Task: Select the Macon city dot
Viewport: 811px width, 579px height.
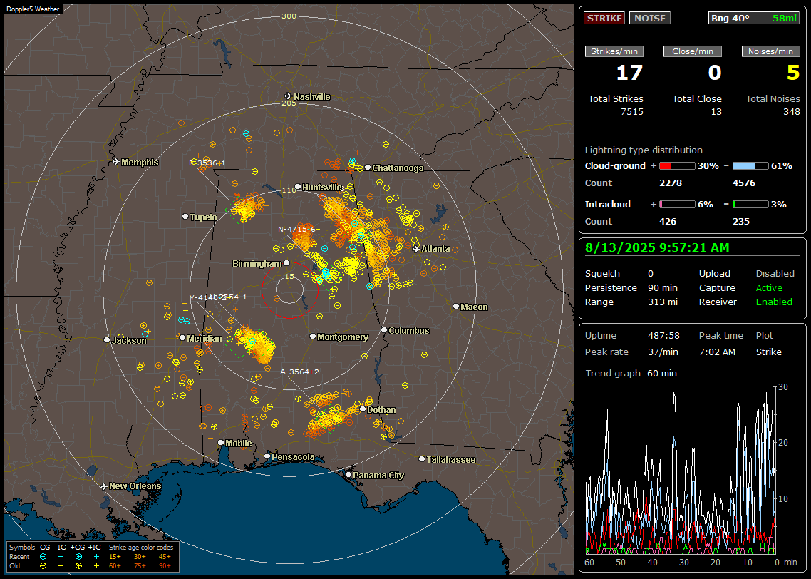Action: [x=455, y=307]
